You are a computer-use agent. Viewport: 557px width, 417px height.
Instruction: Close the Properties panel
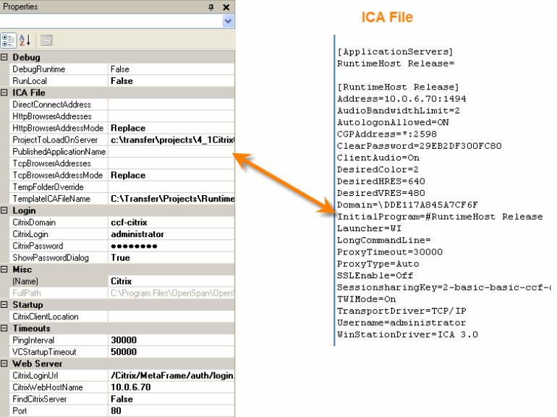[x=226, y=7]
